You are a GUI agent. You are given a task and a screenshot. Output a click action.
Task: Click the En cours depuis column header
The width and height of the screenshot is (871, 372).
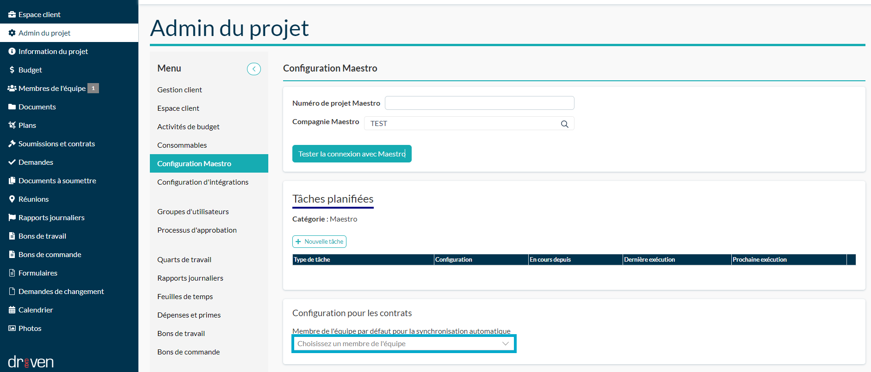point(575,259)
